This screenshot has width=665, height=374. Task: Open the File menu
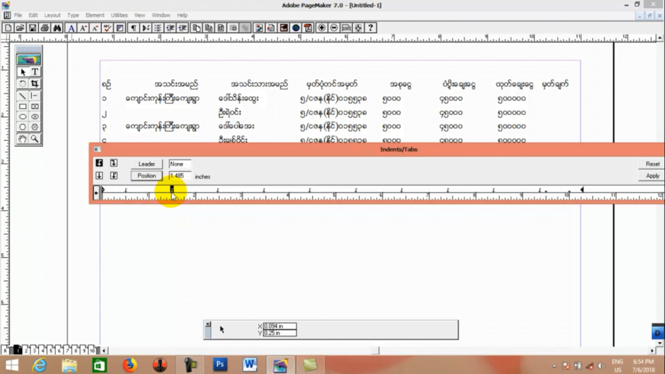(x=18, y=16)
